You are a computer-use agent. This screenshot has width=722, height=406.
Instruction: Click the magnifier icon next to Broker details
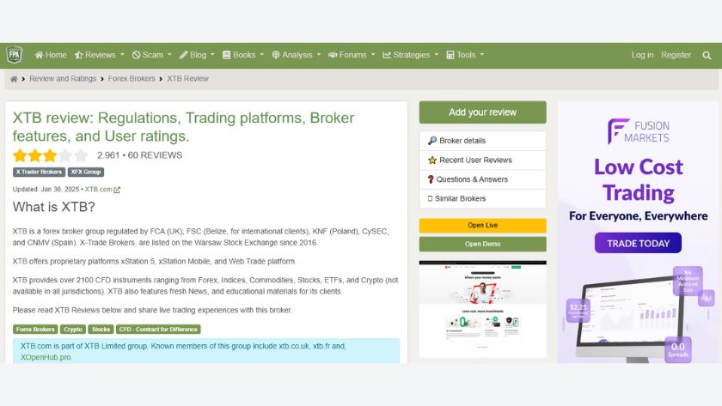coord(431,141)
